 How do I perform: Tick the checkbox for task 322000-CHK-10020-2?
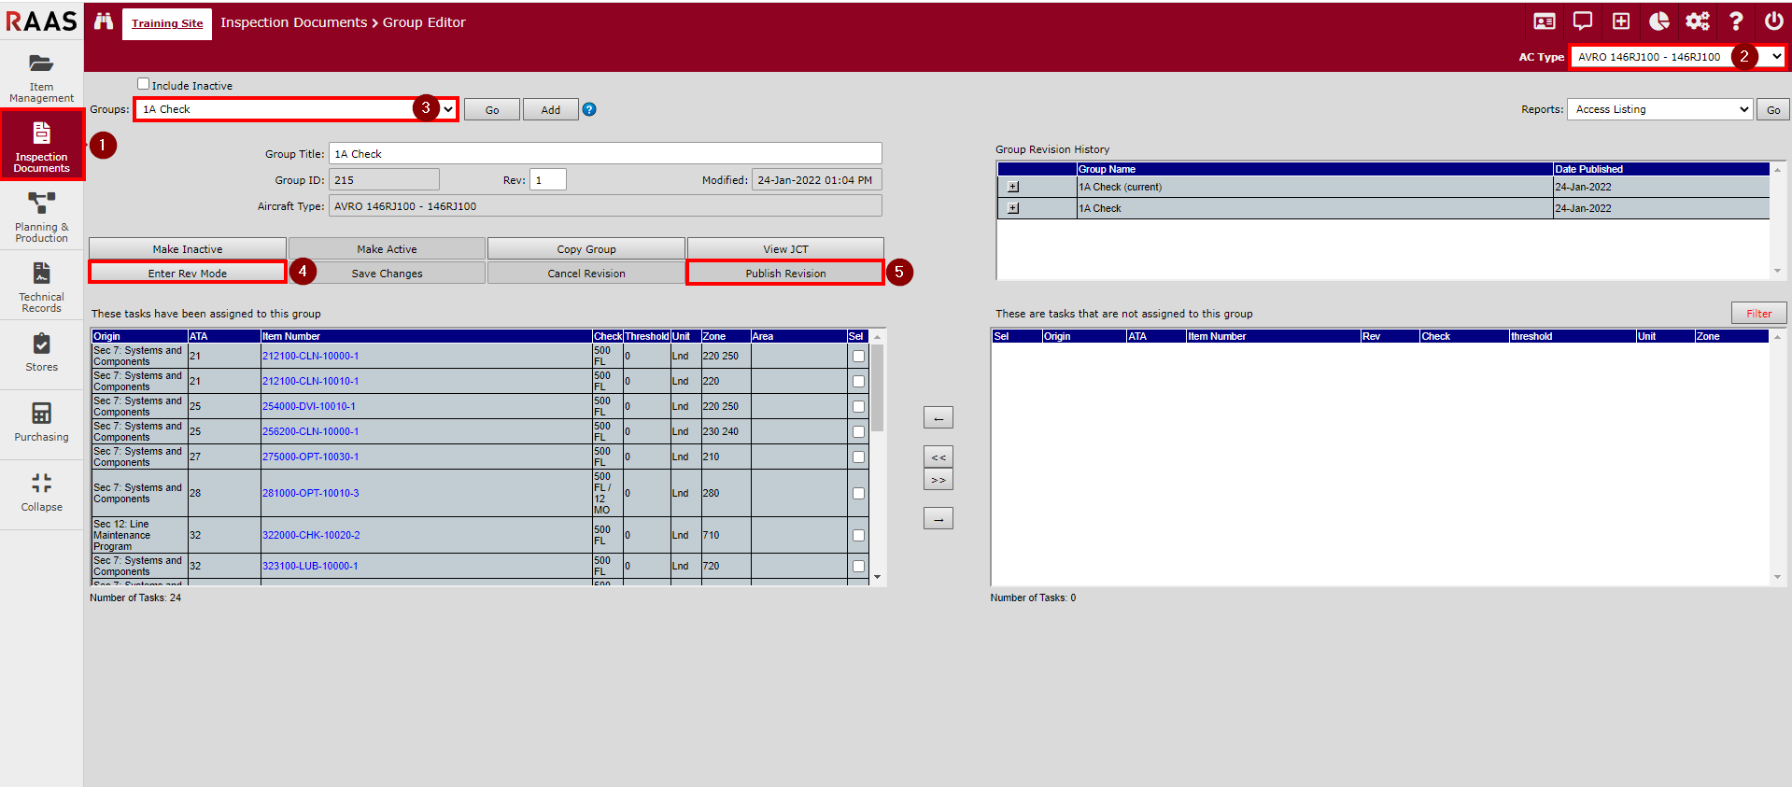click(x=858, y=535)
